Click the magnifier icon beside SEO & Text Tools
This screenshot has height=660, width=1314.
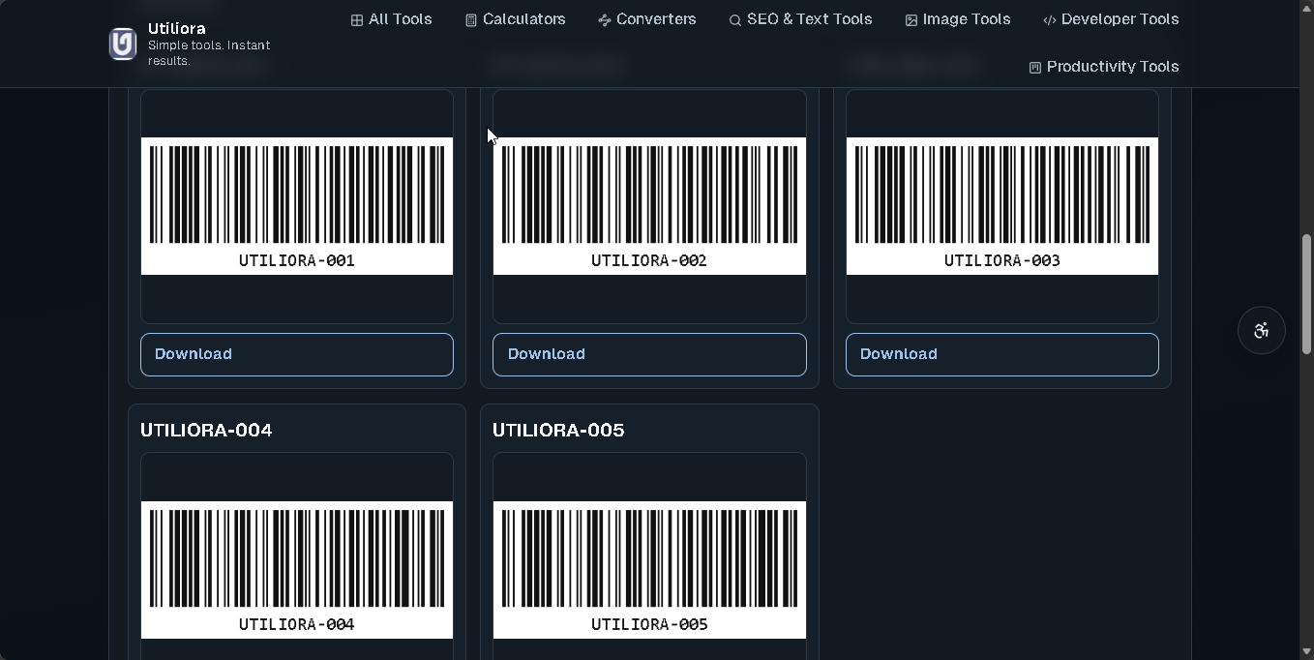pyautogui.click(x=735, y=20)
